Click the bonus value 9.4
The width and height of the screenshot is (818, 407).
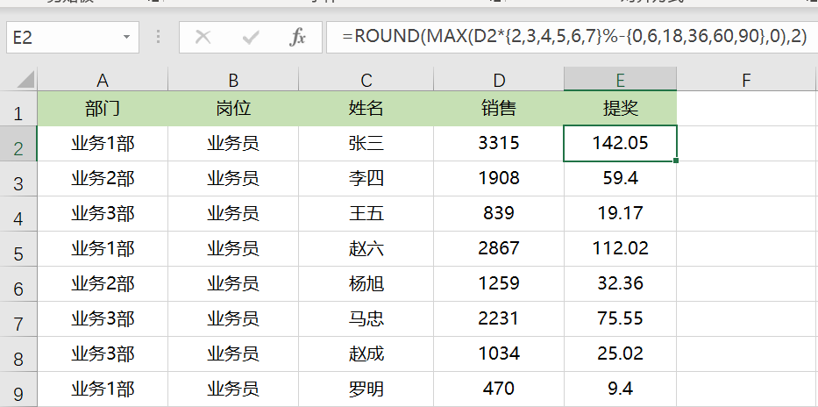click(x=620, y=389)
